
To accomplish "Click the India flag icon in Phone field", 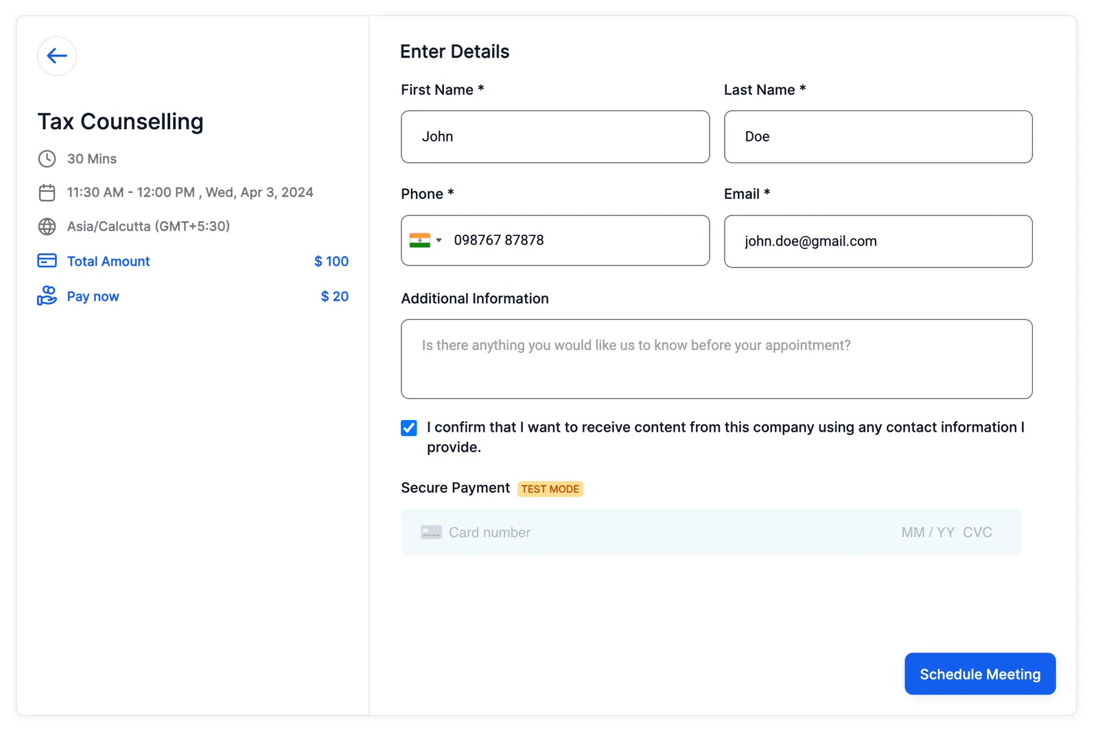I will pyautogui.click(x=419, y=240).
